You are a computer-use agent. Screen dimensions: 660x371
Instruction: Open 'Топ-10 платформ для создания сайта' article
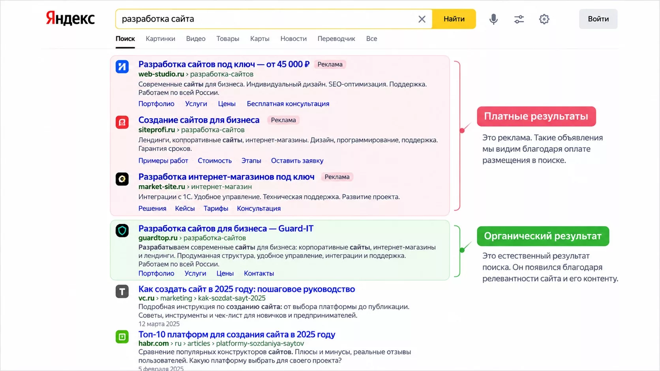coord(237,334)
